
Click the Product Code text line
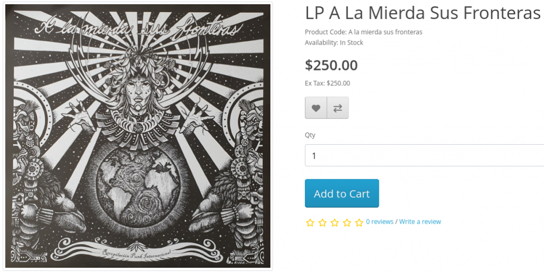tap(363, 32)
